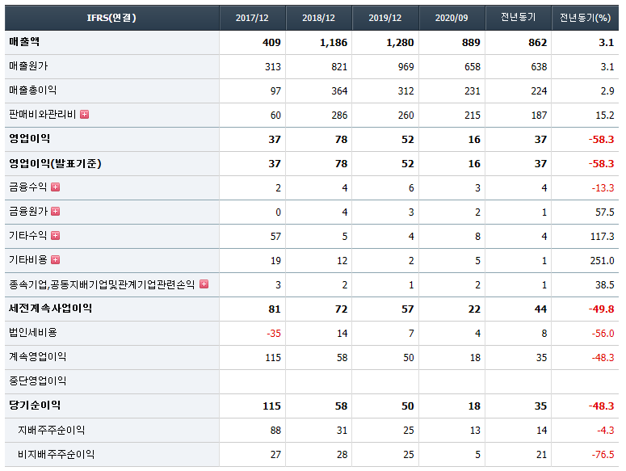Select the 판매비와관리비 row label
Screen dimensions: 626x471
pyautogui.click(x=42, y=115)
